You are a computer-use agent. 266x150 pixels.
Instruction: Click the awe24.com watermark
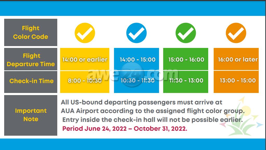coord(133,74)
